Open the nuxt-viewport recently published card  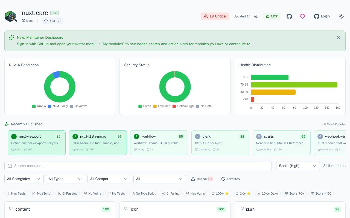pyautogui.click(x=37, y=143)
